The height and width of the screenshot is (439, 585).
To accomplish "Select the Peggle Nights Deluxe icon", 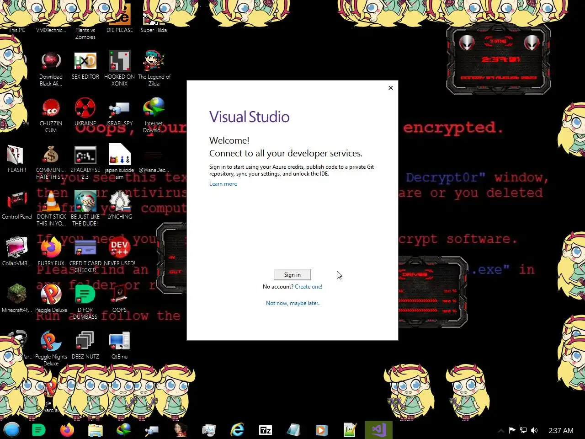I will (51, 348).
